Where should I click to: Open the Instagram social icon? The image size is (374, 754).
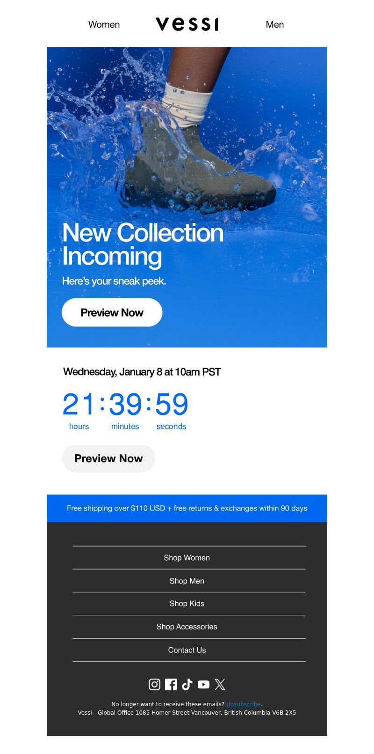(154, 684)
